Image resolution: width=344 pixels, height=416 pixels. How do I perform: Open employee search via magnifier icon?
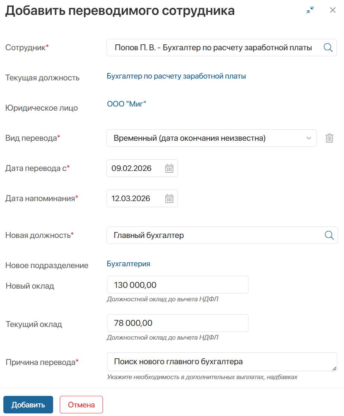328,47
